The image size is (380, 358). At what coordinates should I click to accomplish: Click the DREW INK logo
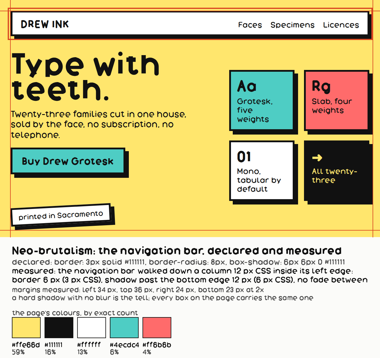point(45,24)
